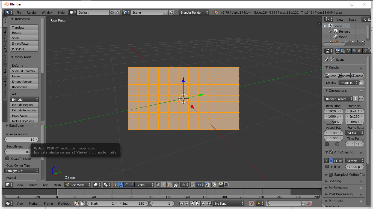This screenshot has height=209, width=373.
Task: Open the Blender Render engine dropdown
Action: tap(194, 12)
